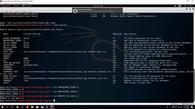Dismiss the Automatic suspend notification X icon
Viewport: 195px width, 109px height.
tap(75, 11)
